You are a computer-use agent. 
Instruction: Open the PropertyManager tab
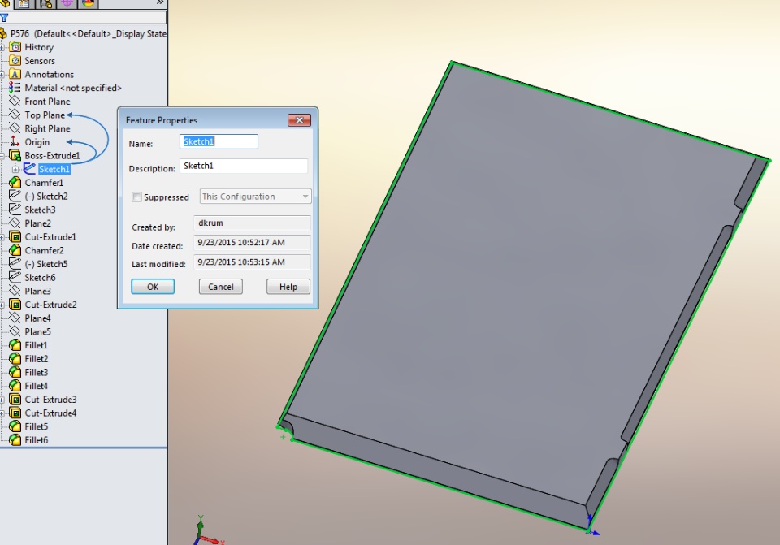24,3
